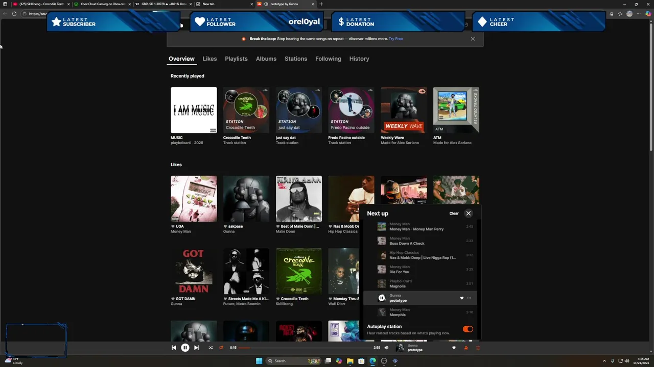
Task: Clear the Next up queue
Action: tap(454, 213)
